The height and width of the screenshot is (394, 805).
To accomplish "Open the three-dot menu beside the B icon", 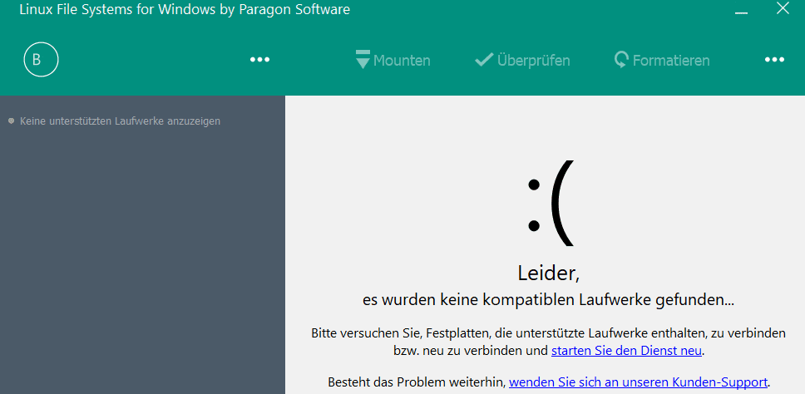I will [259, 60].
